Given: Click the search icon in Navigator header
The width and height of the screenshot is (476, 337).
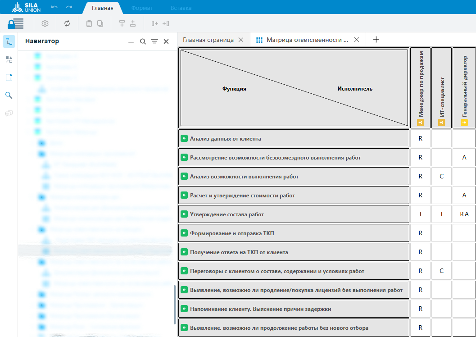Looking at the screenshot, I should [x=143, y=41].
